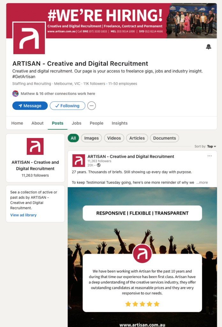Image resolution: width=222 pixels, height=327 pixels.
Task: Filter posts by Videos
Action: (114, 138)
